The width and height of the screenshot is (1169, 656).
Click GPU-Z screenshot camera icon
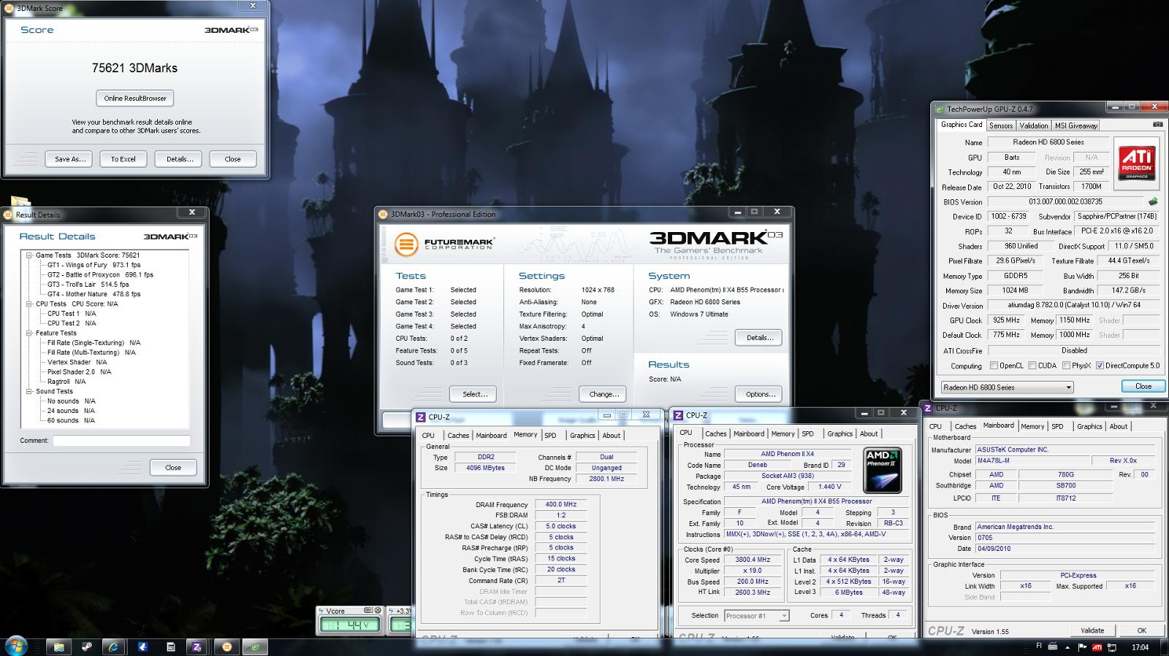tap(1157, 125)
